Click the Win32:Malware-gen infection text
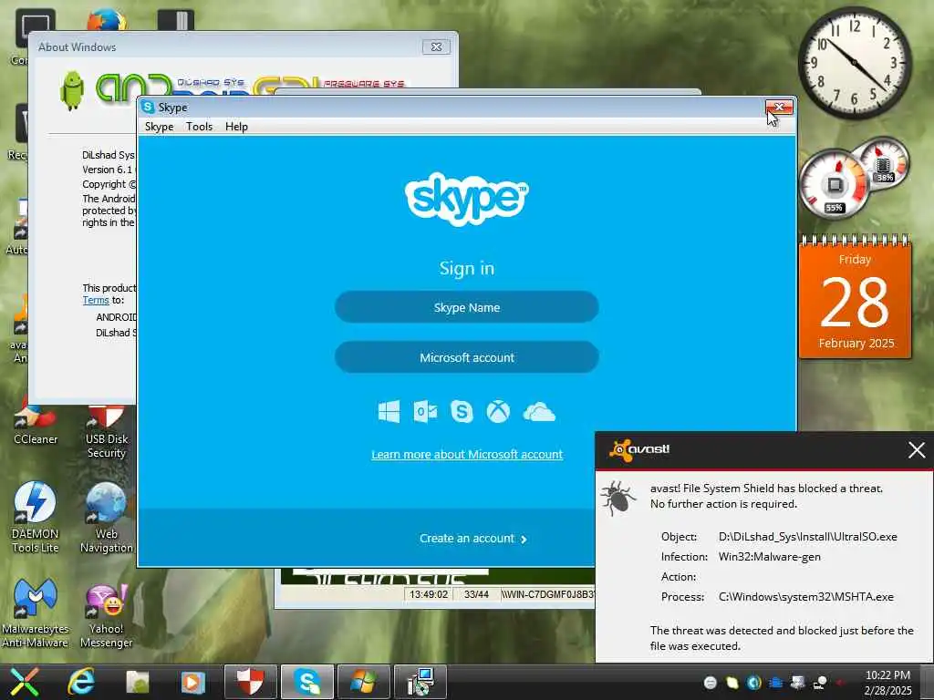The height and width of the screenshot is (700, 934). click(770, 557)
